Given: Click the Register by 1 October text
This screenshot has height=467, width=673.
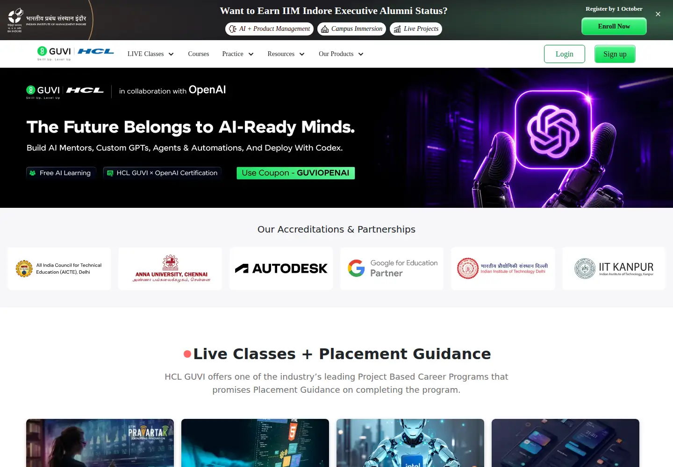Looking at the screenshot, I should (614, 9).
